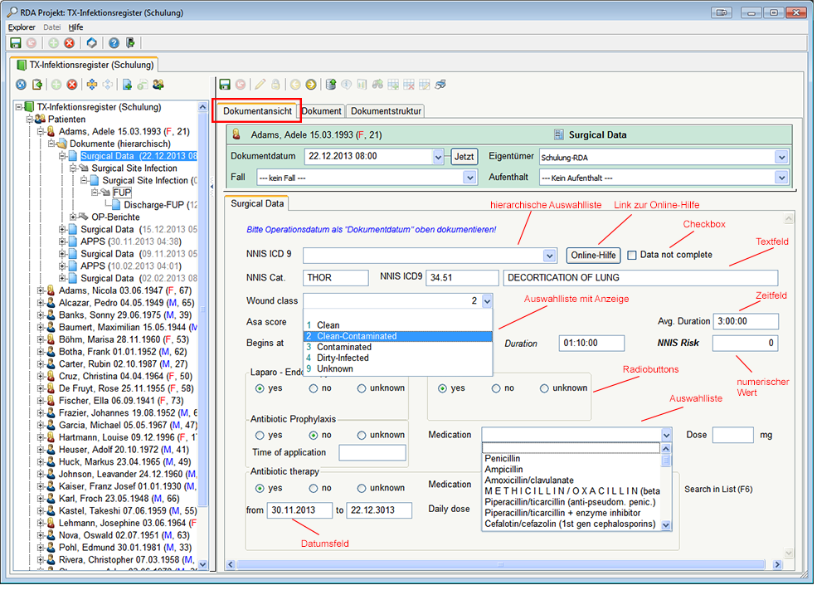Click the printer icon in document toolbar
Image resolution: width=817 pixels, height=590 pixels.
(x=441, y=84)
